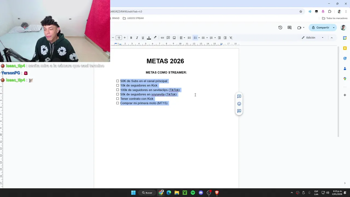Screen dimensions: 350x197
Task: Hide the side panel with the arrow
Action: point(345,183)
